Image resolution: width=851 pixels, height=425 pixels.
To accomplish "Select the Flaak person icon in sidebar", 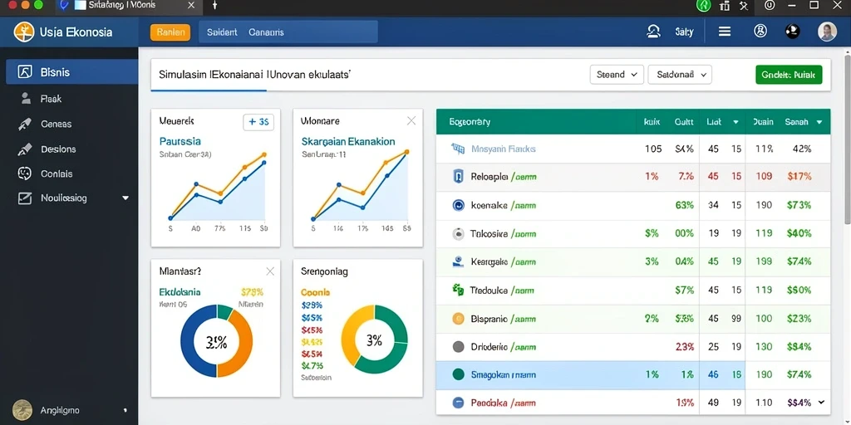I will [26, 99].
